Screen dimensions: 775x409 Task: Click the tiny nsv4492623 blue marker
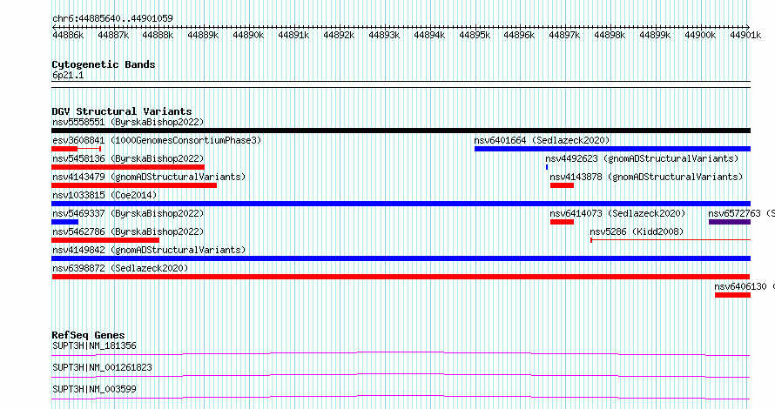click(547, 167)
